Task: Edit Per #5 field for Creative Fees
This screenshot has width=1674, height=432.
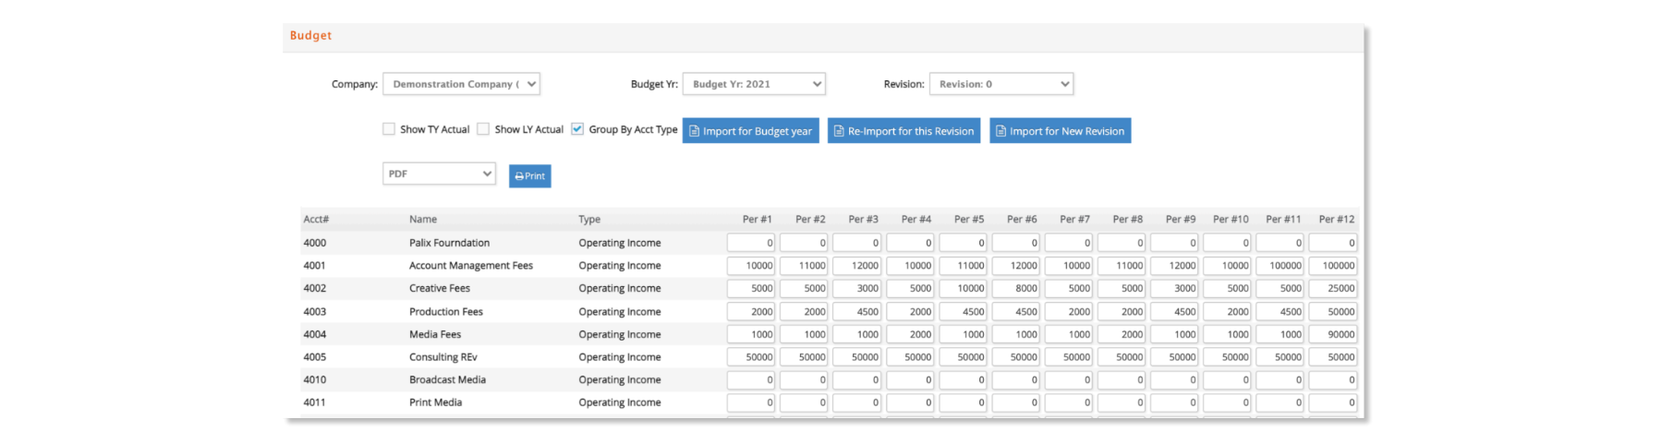Action: coord(963,289)
